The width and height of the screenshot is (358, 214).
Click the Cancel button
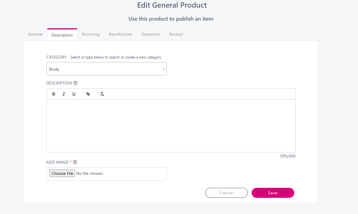(x=227, y=193)
